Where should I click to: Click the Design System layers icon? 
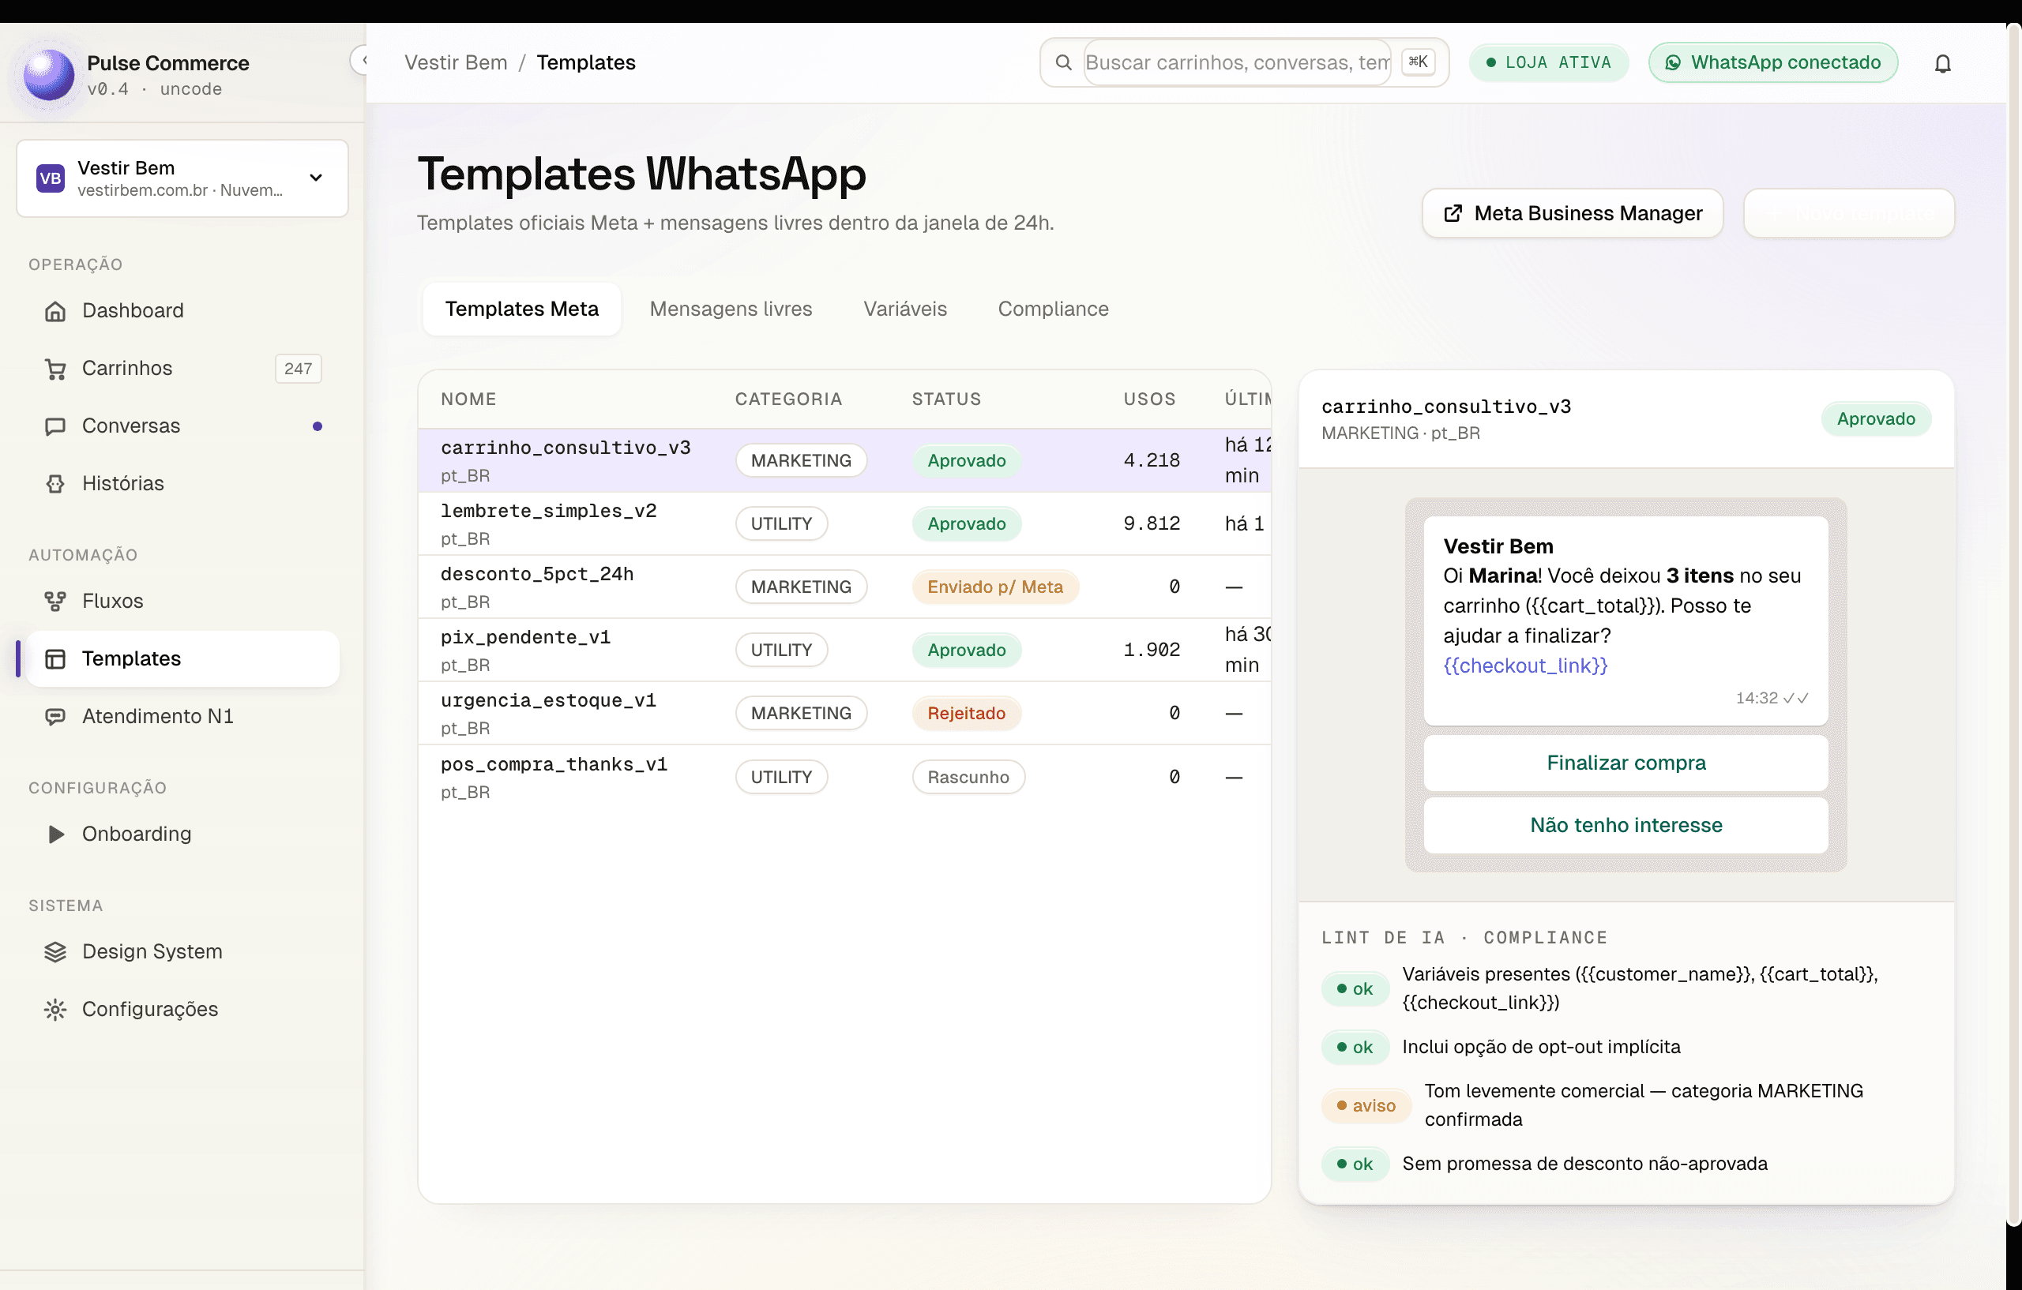pyautogui.click(x=55, y=952)
